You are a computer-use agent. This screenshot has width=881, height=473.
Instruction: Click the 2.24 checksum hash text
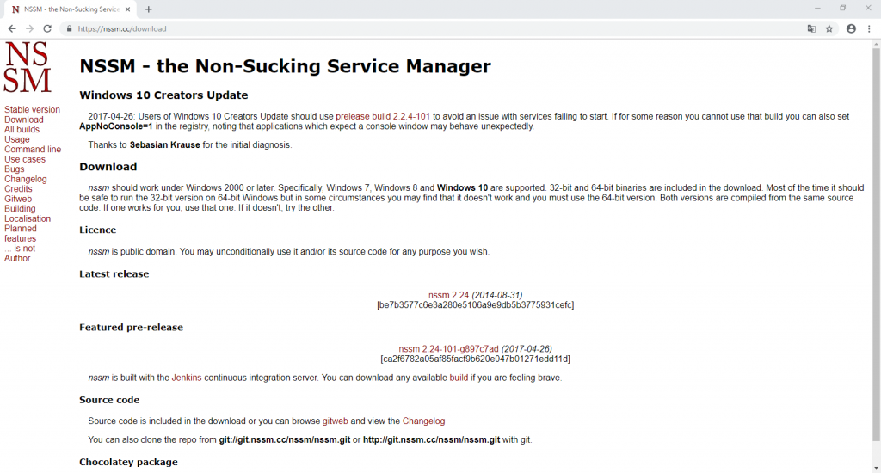click(x=475, y=305)
